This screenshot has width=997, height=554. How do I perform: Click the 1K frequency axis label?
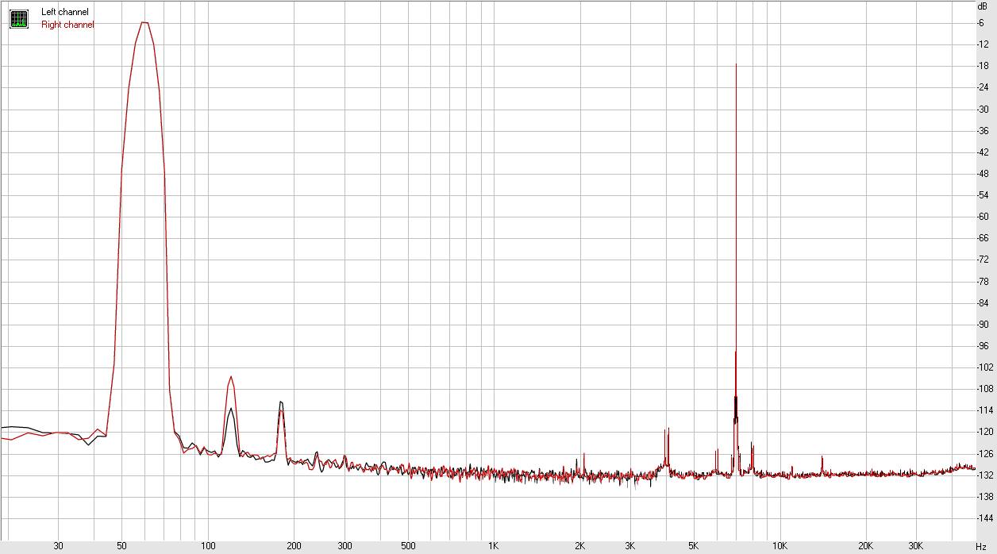[494, 546]
